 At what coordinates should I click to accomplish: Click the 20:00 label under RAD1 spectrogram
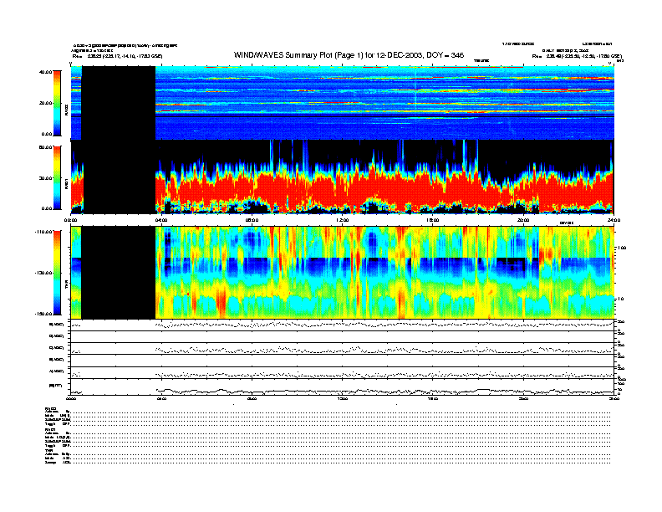(x=523, y=220)
